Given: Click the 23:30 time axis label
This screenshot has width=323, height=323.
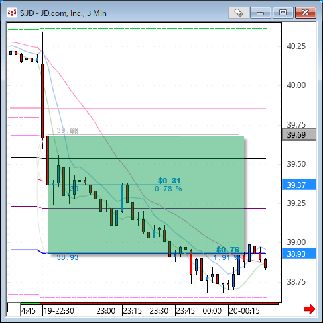Looking at the screenshot, I should tap(159, 311).
